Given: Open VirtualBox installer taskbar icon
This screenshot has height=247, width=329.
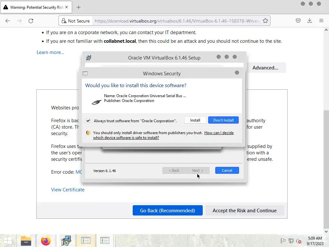Looking at the screenshot, I should tap(66, 241).
